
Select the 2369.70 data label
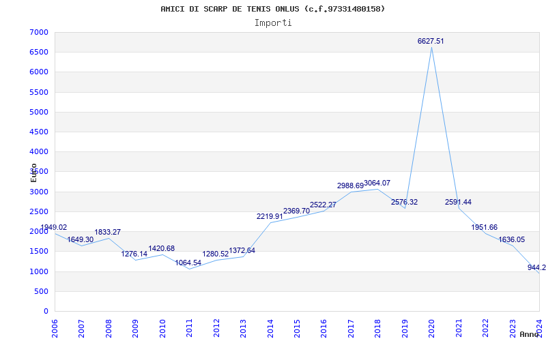297,211
